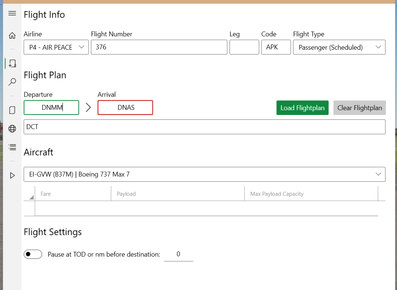Screen dimensions: 397x290
Task: Expand the Aircraft selection dropdown
Action: pos(204,174)
